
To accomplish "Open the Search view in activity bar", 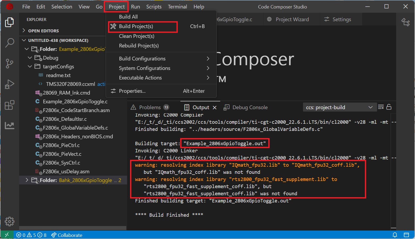I will 10,43.
